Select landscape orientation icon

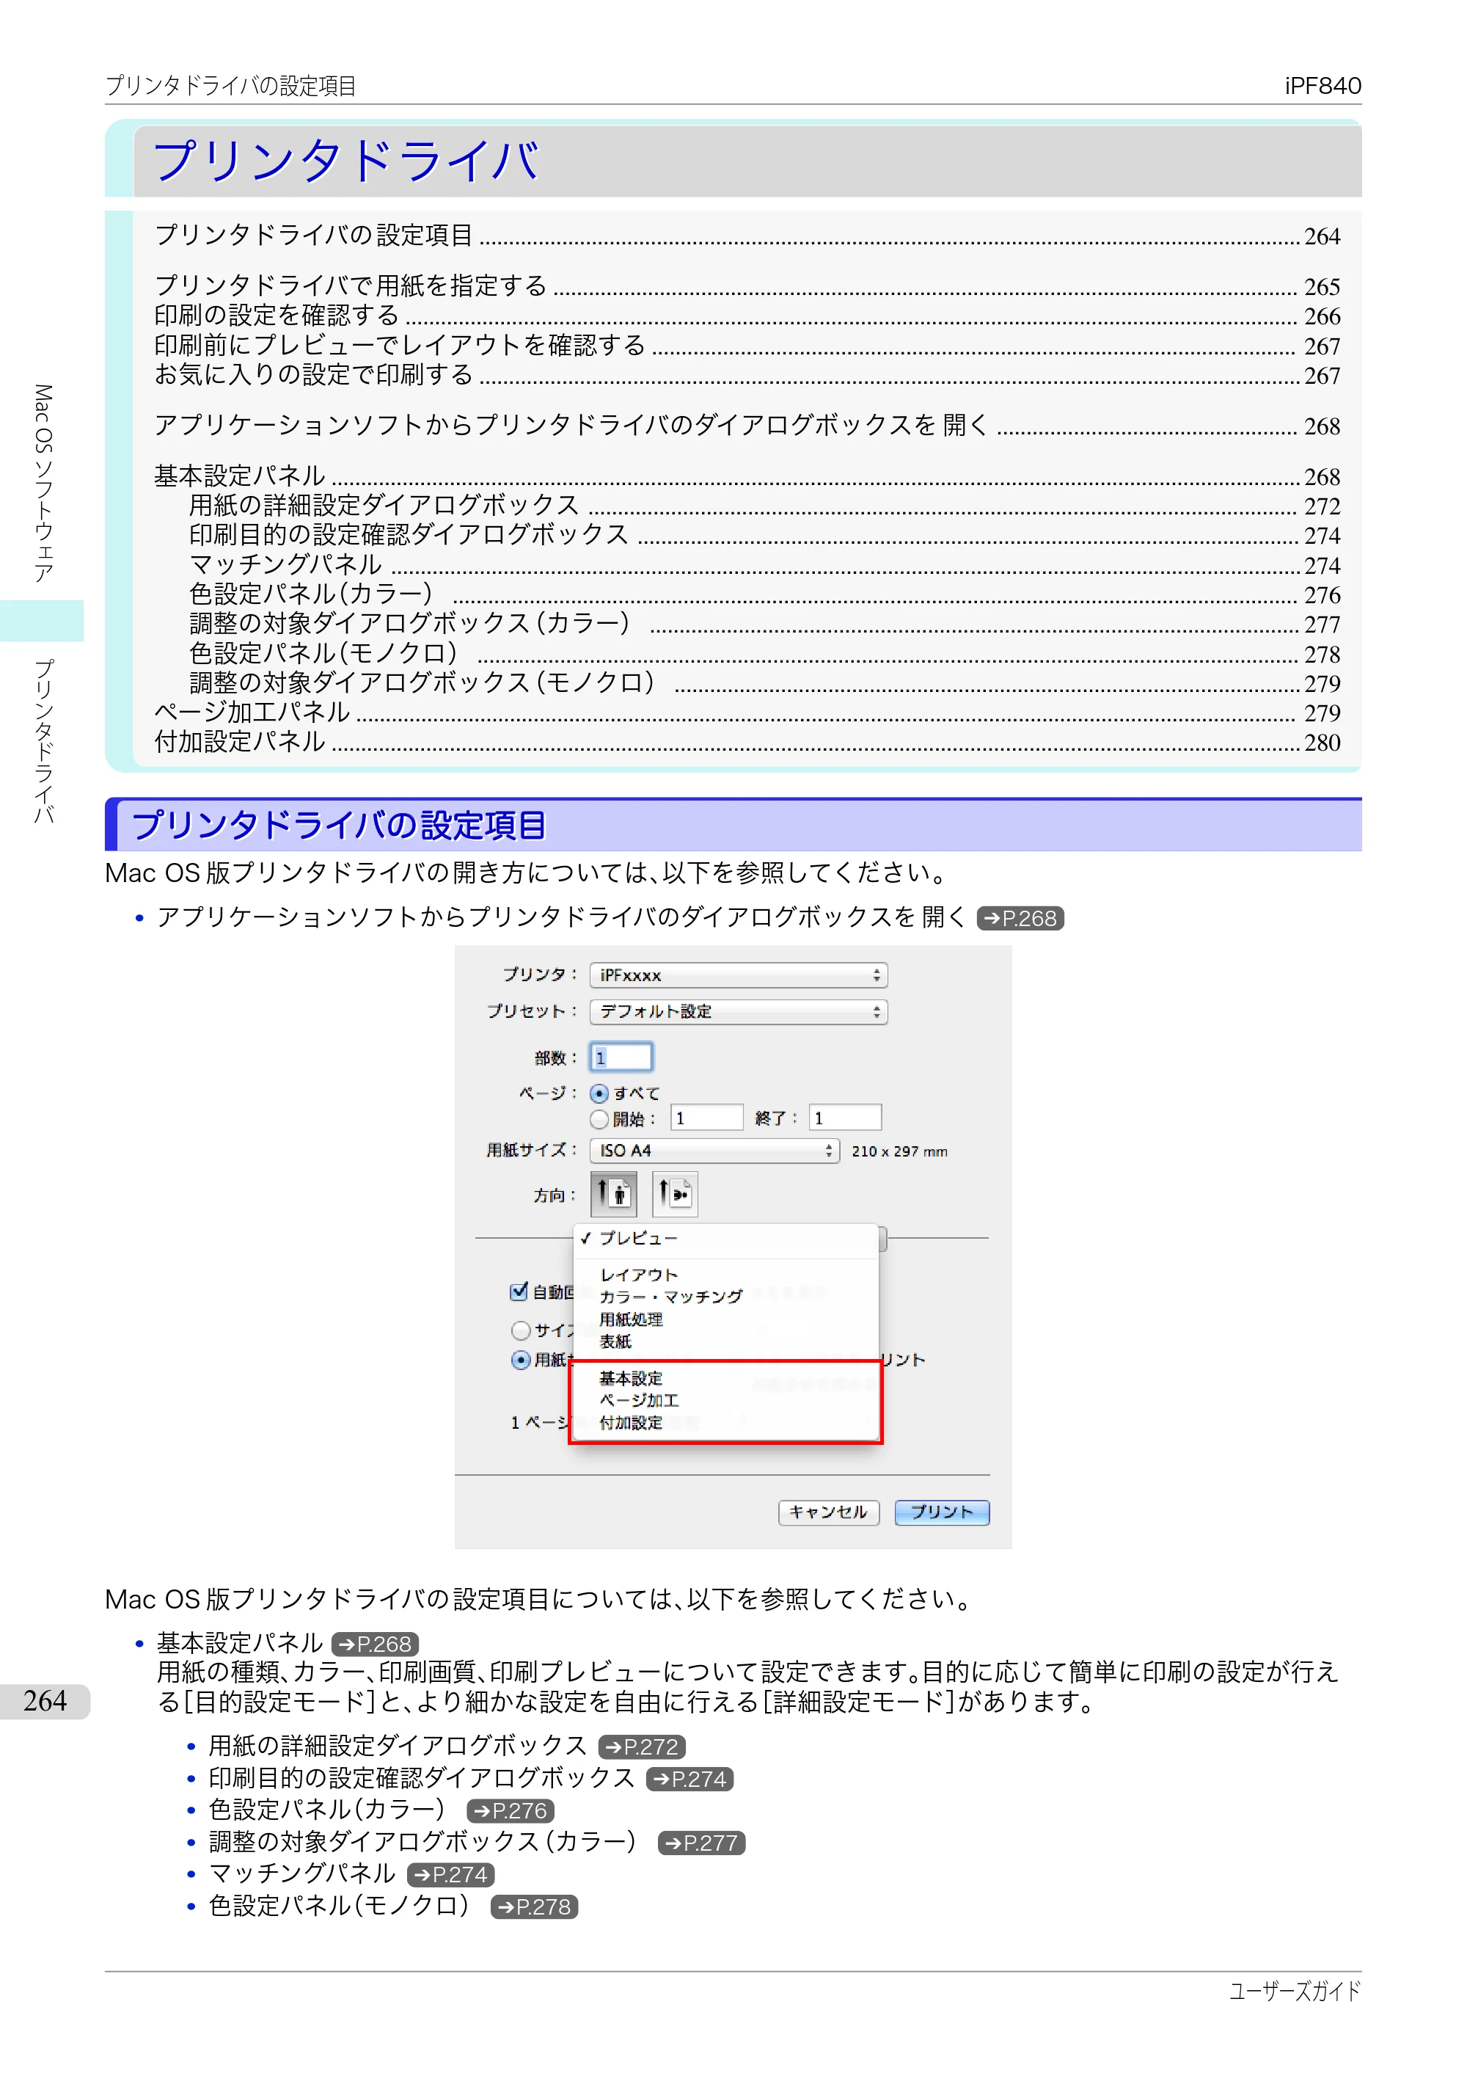(x=674, y=1193)
